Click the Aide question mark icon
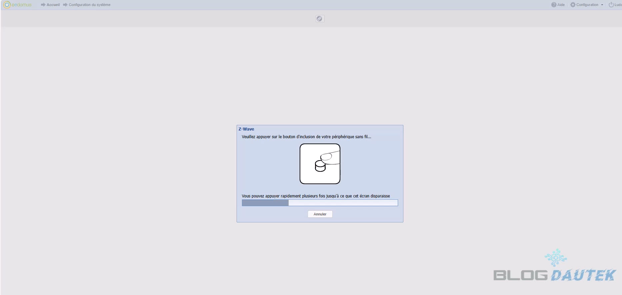 (x=554, y=5)
